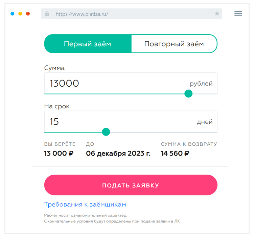Viewport: 254px width, 239px height.
Task: Click the blue window dot
Action: tap(13, 14)
